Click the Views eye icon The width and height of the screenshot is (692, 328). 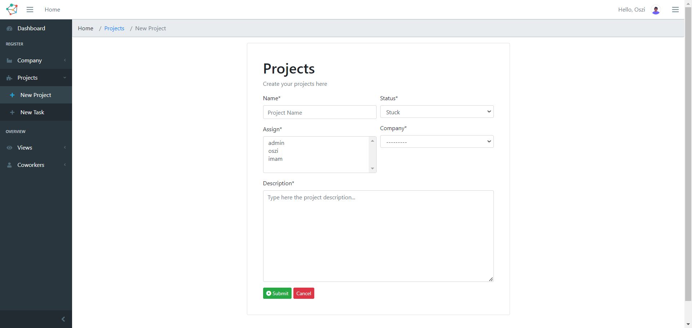coord(9,148)
